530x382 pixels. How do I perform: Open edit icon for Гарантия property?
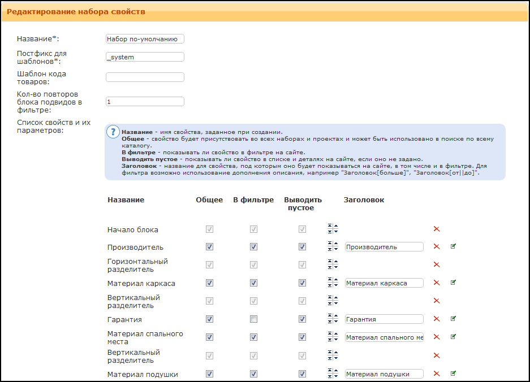coord(453,319)
